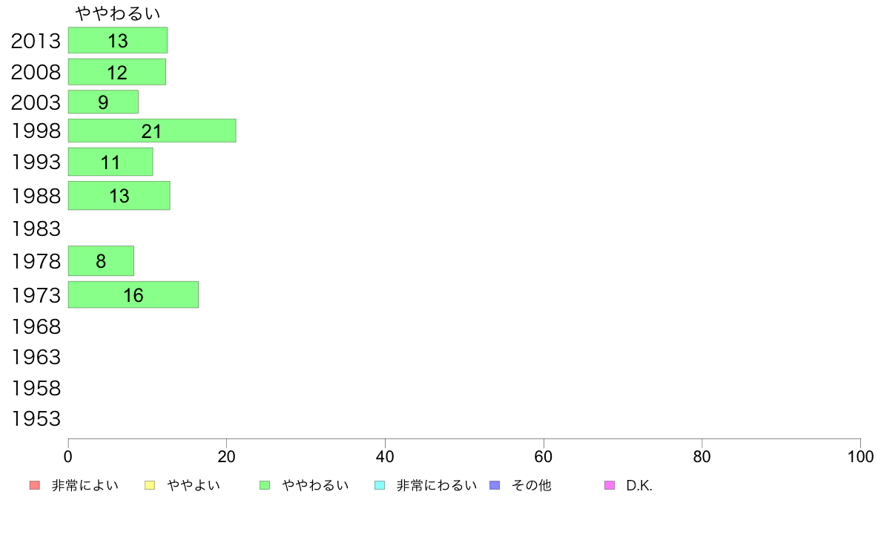This screenshot has height=546, width=881.
Task: Click the magenta D.K. legend swatch
Action: [x=610, y=485]
